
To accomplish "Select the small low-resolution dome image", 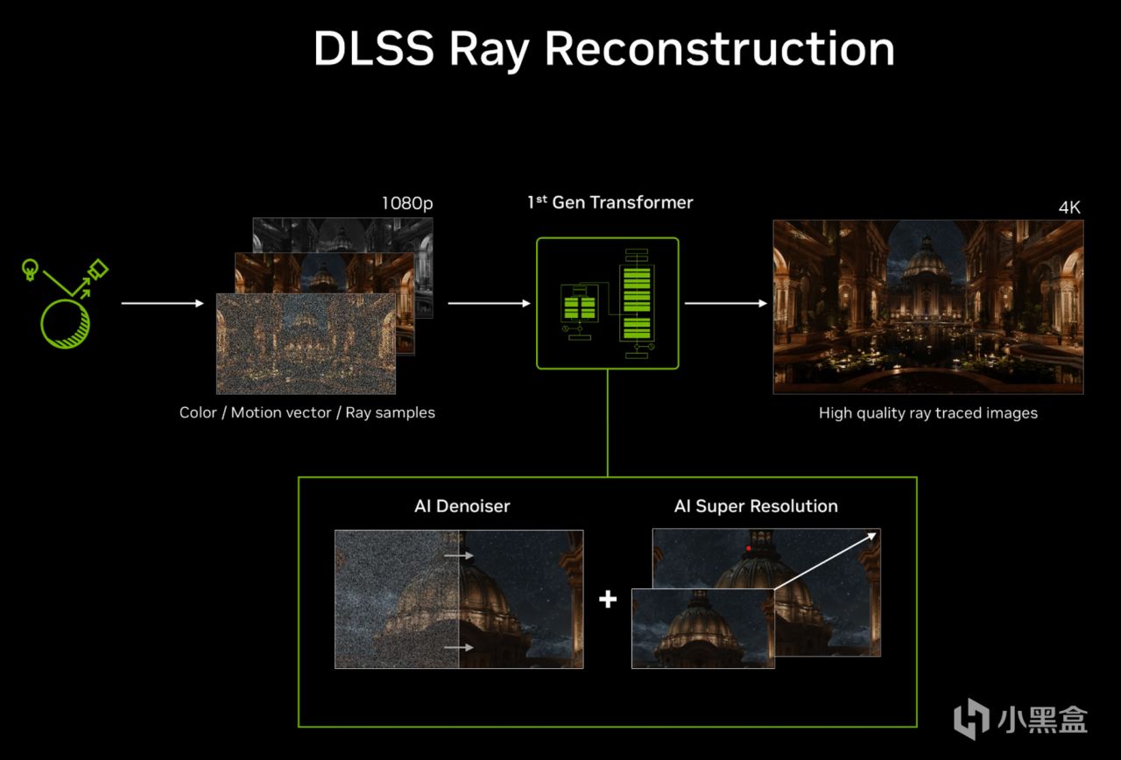I will coord(702,628).
